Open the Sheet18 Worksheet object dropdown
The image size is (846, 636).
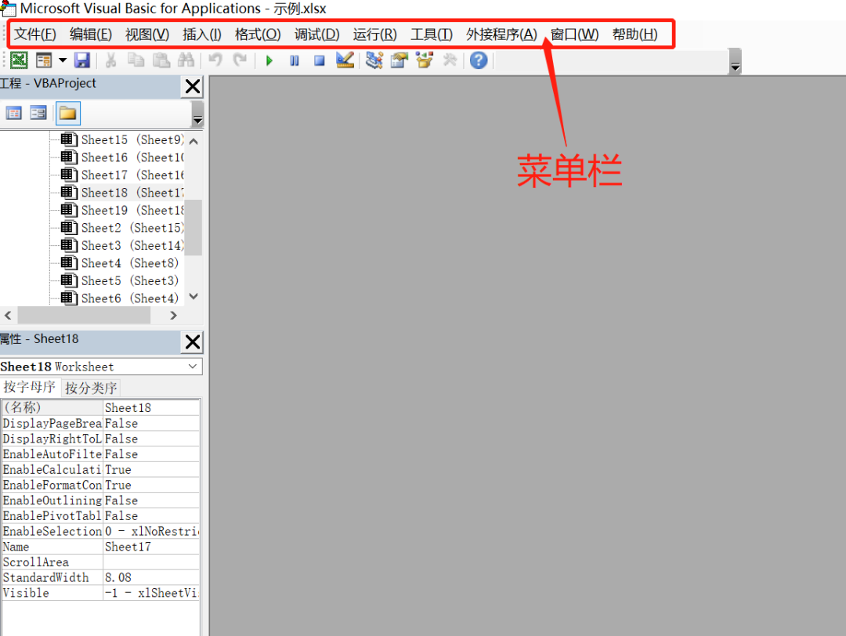193,367
